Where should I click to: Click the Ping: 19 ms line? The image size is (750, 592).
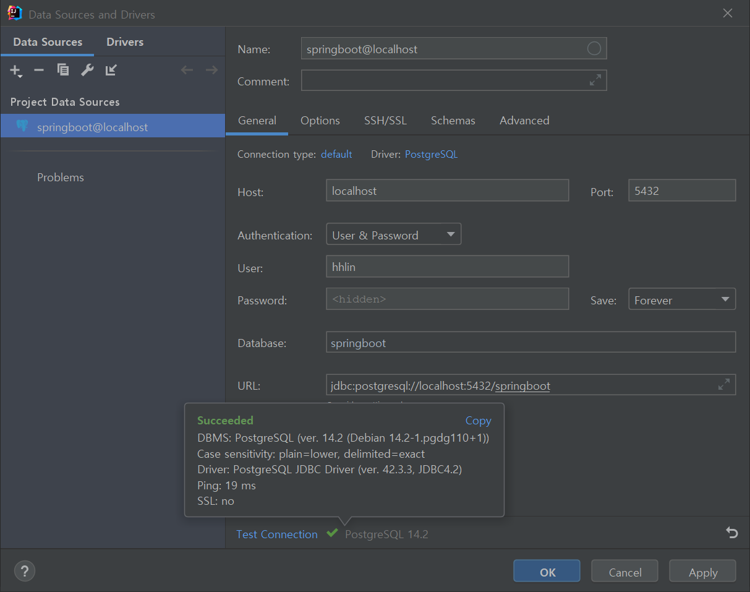tap(226, 486)
